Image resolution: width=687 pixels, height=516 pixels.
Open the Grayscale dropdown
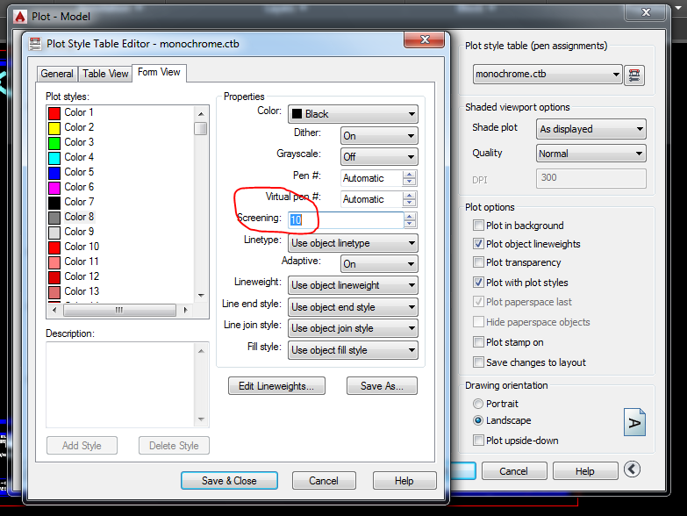click(379, 157)
